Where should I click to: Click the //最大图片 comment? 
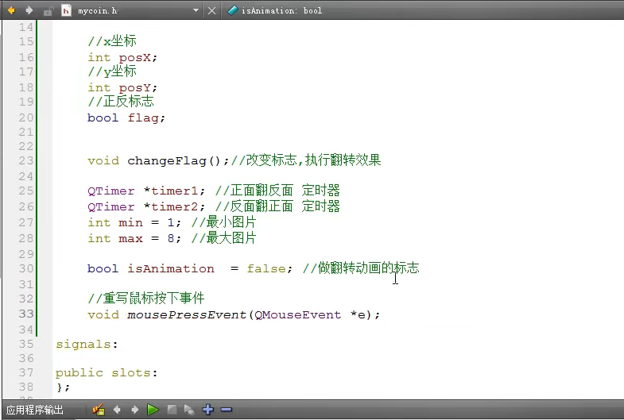[223, 237]
